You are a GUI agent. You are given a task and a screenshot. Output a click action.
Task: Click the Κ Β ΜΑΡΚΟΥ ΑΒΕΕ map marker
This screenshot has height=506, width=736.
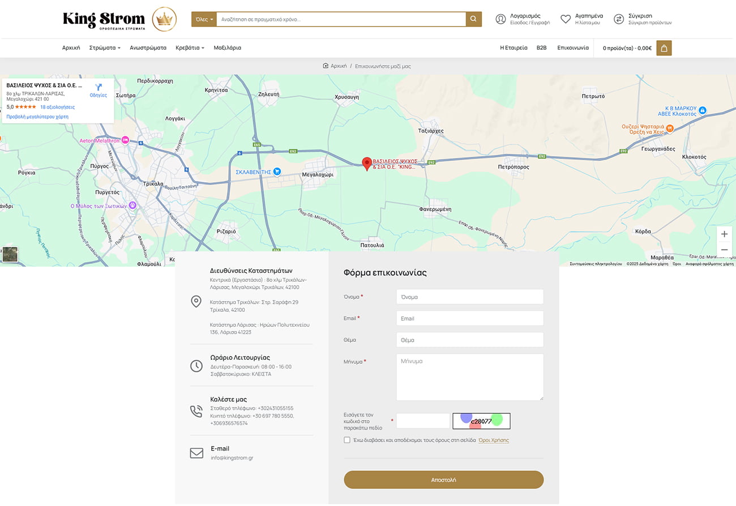pyautogui.click(x=703, y=110)
